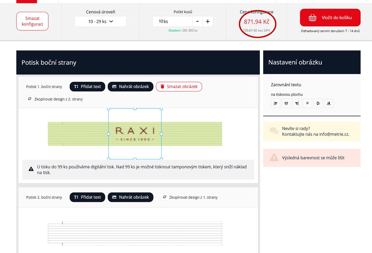The height and width of the screenshot is (253, 372).
Task: Upload an image for 1. boční strany
Action: (131, 87)
